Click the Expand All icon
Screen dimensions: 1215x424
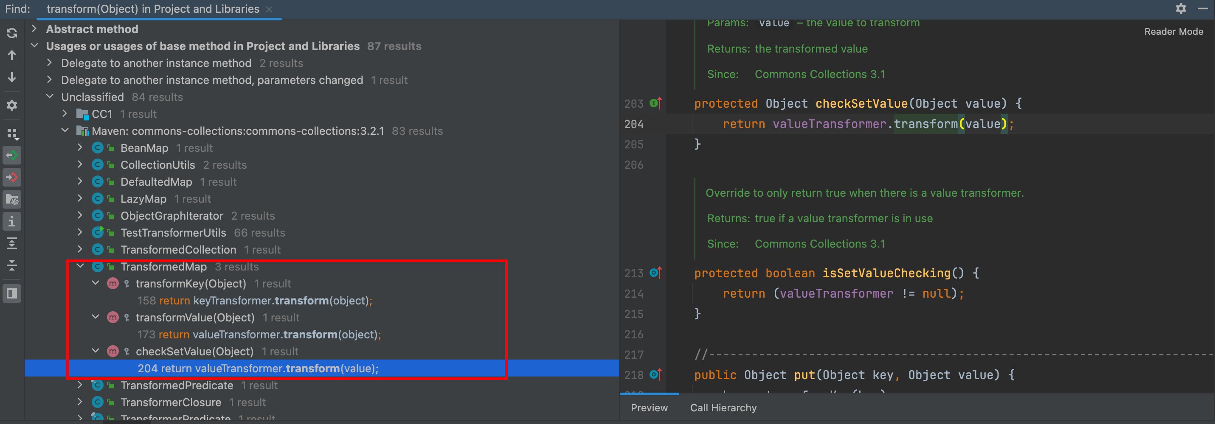12,243
